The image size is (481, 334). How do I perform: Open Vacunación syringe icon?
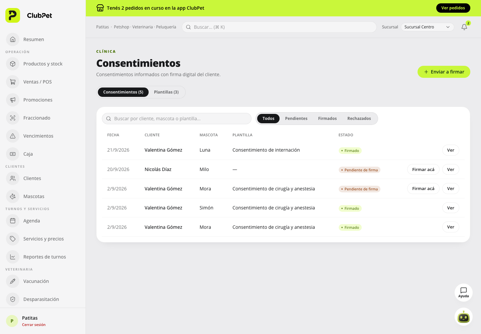coord(13,281)
